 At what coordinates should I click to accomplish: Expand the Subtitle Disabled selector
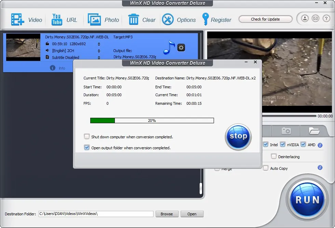click(x=99, y=58)
